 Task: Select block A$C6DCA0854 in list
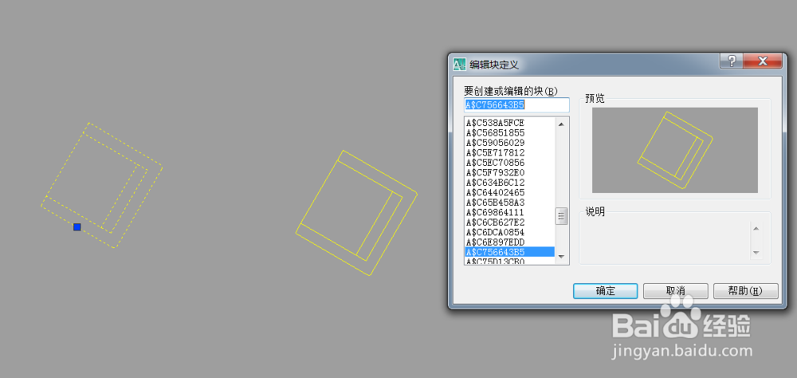[495, 232]
